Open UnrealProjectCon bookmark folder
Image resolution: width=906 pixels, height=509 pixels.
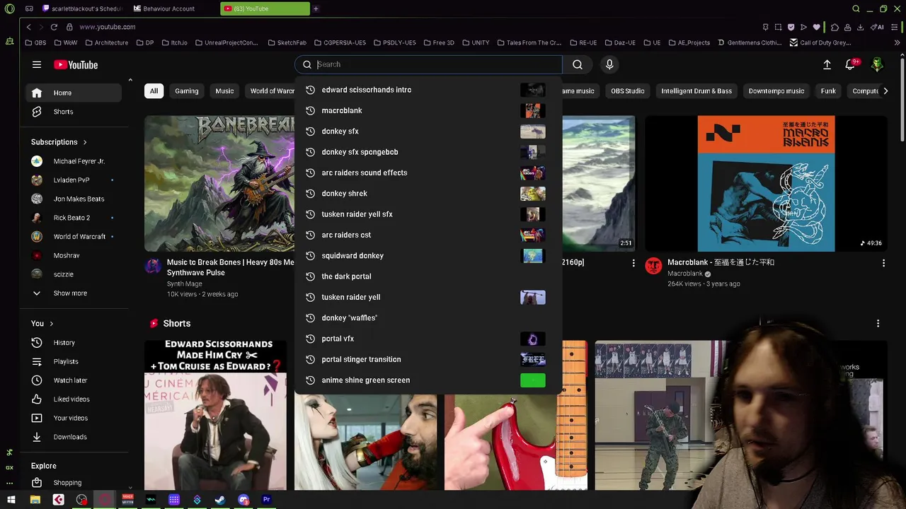[226, 42]
